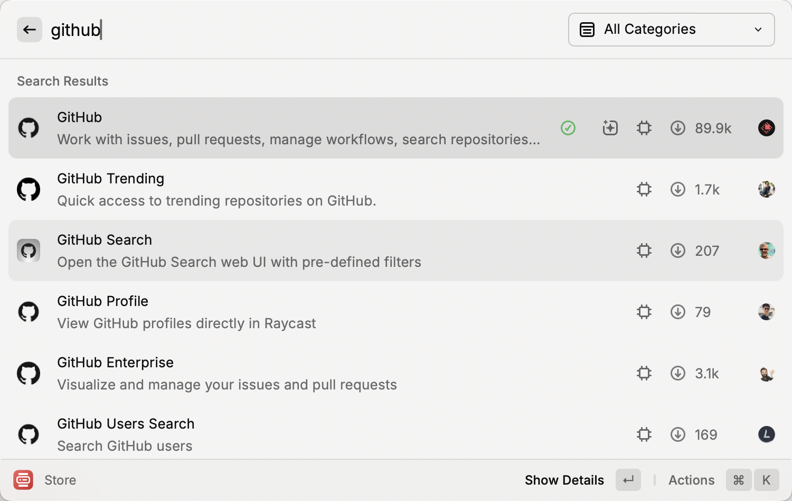Viewport: 792px width, 501px height.
Task: Open the GitHub Enterprise extension entry
Action: tap(317, 373)
